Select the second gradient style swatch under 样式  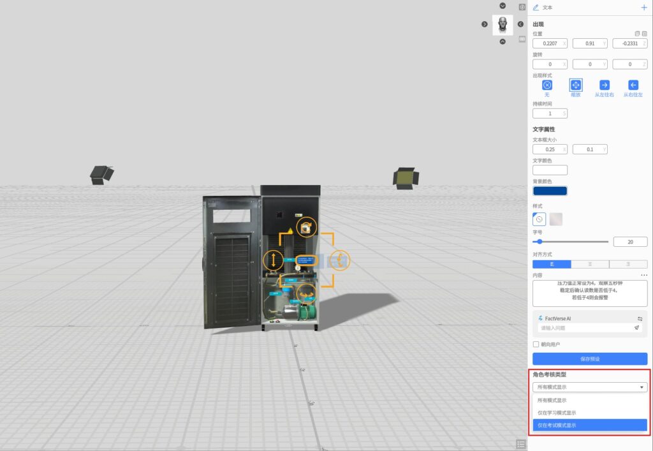coord(556,219)
